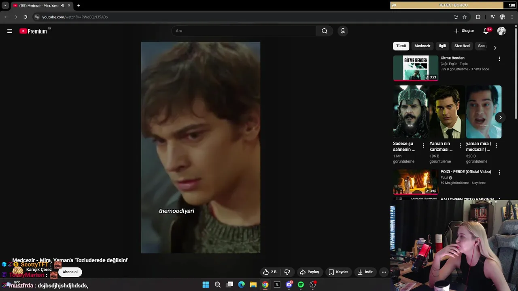Screen dimensions: 518x291
Task: Open options for Sadece şu sahnenin short
Action: click(x=424, y=145)
